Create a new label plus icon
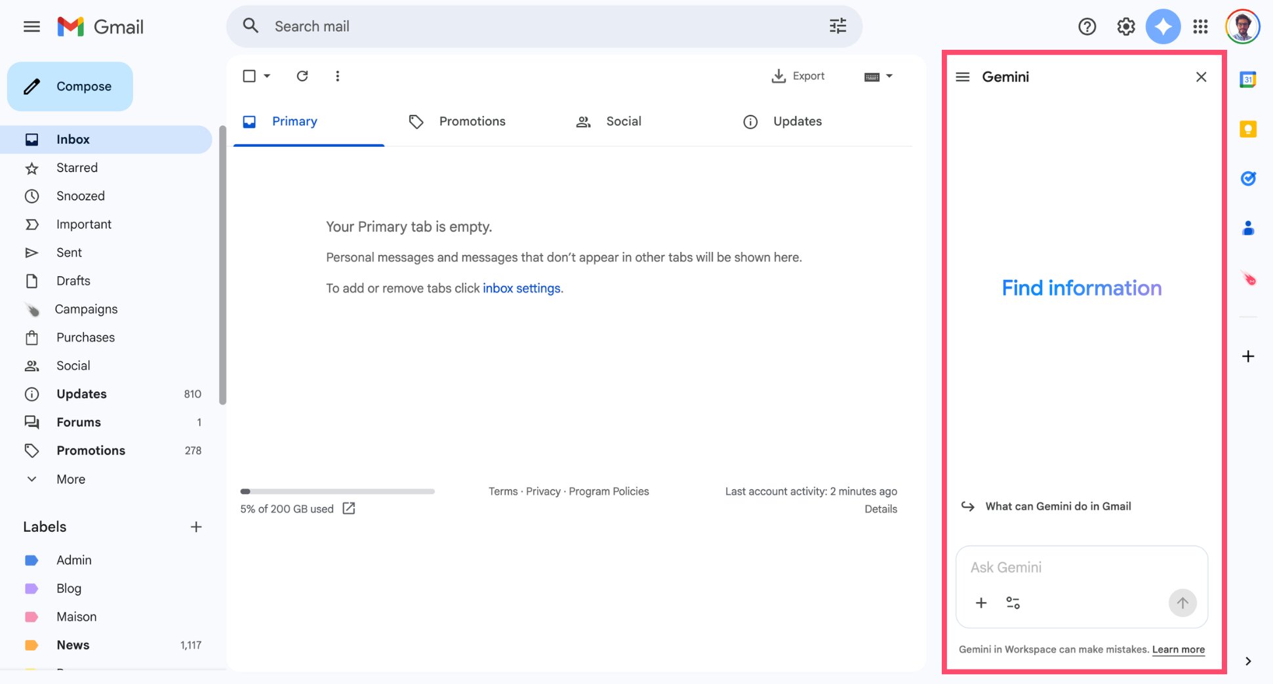 (196, 527)
